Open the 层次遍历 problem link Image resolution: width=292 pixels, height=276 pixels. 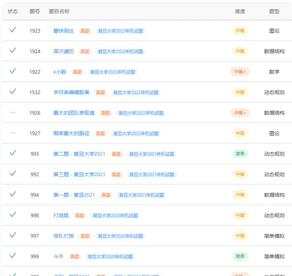[x=64, y=51]
